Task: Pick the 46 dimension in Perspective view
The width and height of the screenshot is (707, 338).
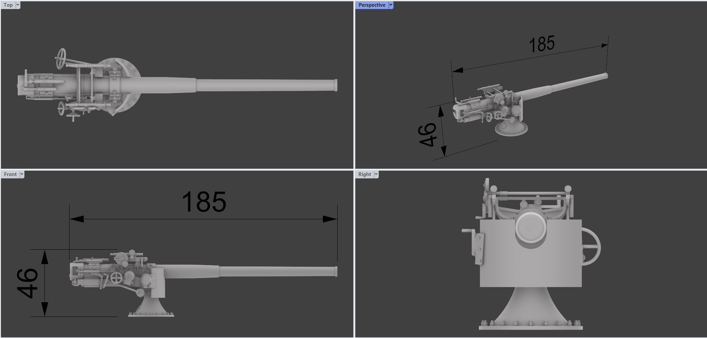Action: tap(428, 135)
